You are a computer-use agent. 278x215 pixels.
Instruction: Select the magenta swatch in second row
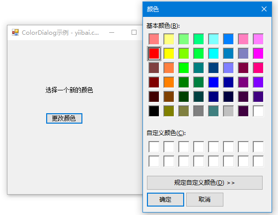tap(258, 54)
